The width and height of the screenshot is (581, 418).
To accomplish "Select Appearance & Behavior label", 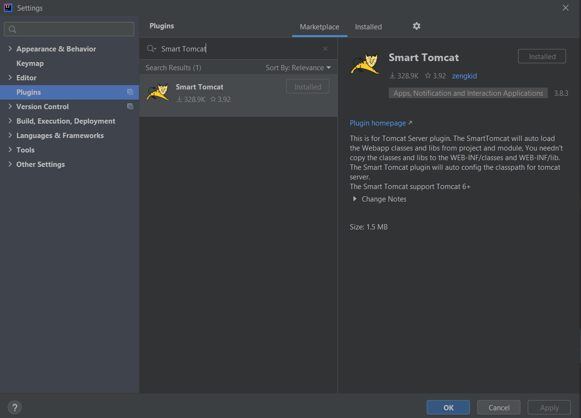I will coord(56,49).
